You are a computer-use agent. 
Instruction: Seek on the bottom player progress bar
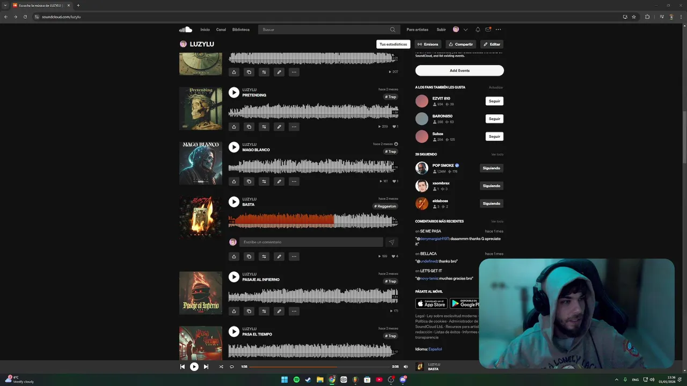pos(320,367)
